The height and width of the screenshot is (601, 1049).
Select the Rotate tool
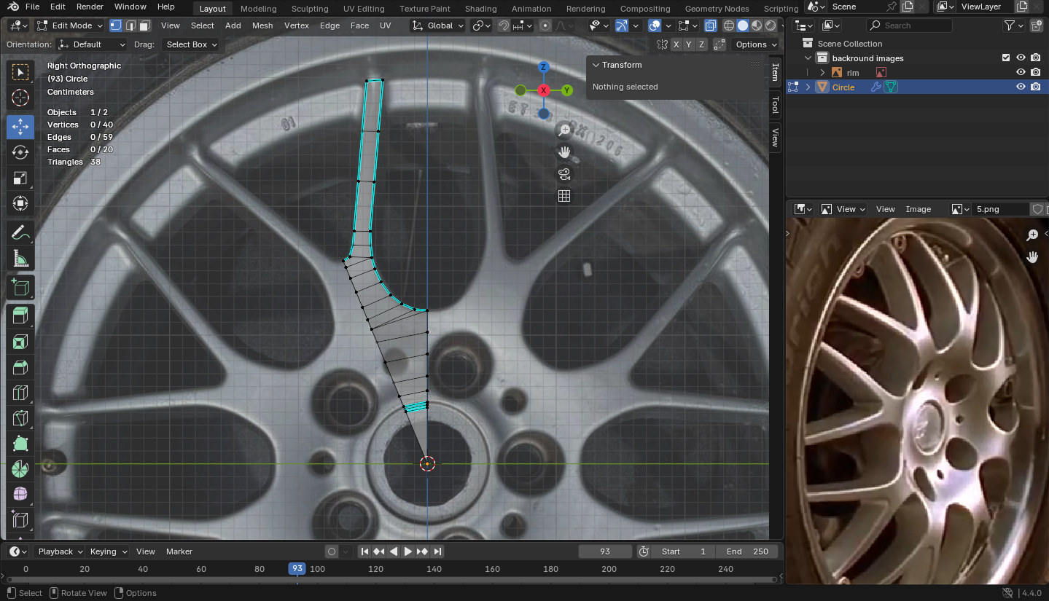[20, 152]
